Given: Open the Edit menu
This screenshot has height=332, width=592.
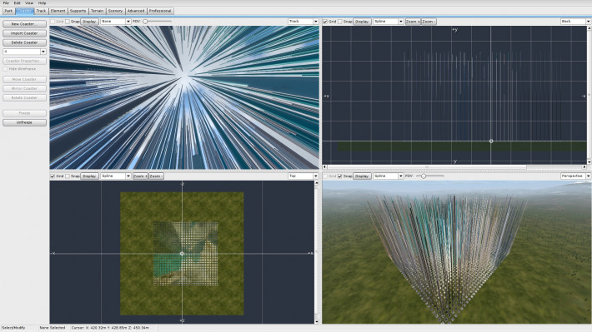Looking at the screenshot, I should tap(18, 3).
